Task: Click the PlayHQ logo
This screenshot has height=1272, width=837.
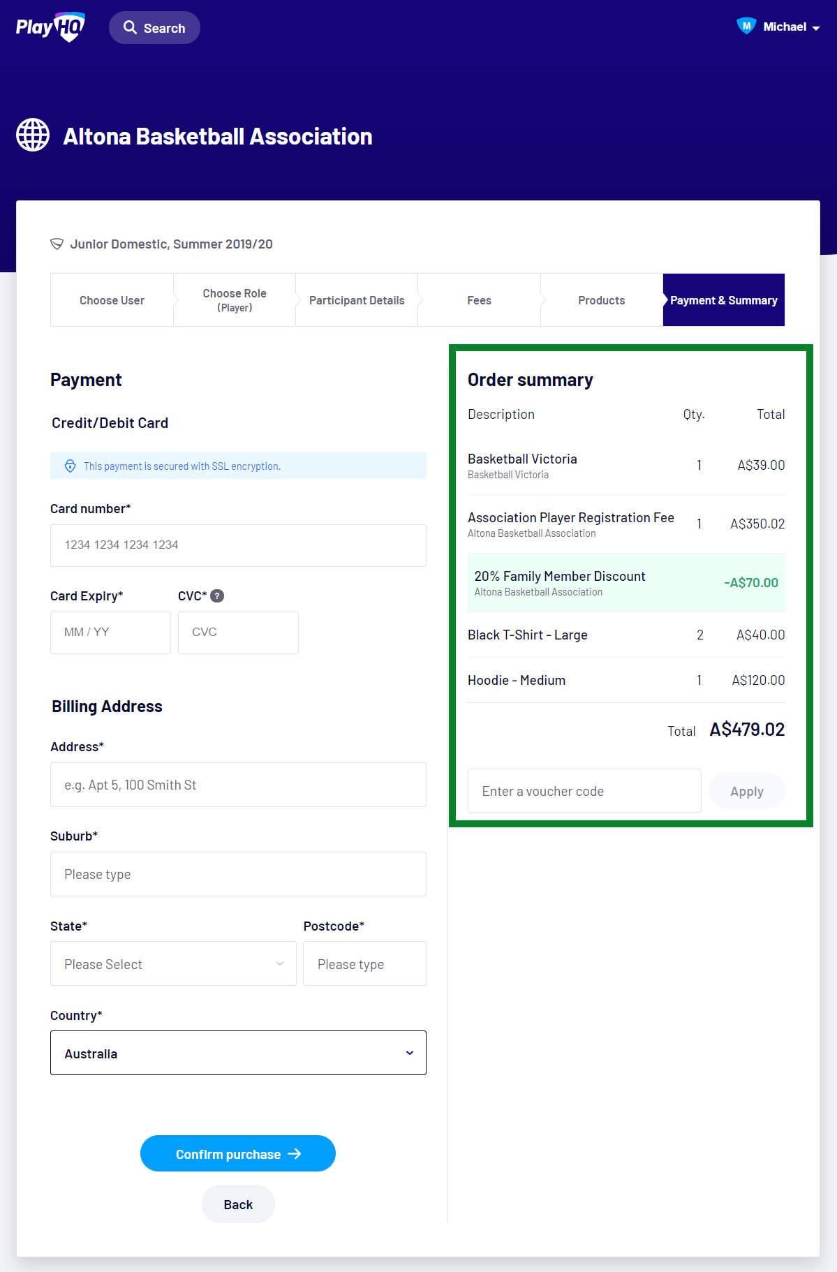Action: click(50, 27)
